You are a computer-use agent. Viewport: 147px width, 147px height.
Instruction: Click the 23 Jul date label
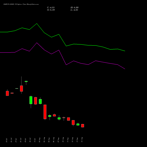click(x=6, y=140)
